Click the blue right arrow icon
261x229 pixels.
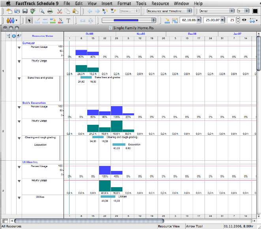(98, 11)
